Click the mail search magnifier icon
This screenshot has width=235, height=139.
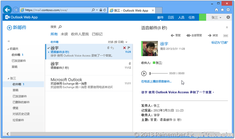coord(60,27)
